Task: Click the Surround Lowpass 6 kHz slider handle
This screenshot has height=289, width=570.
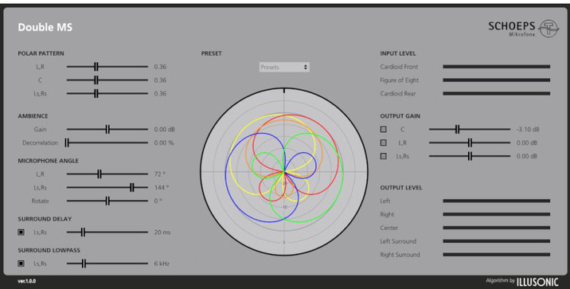Action: click(84, 264)
